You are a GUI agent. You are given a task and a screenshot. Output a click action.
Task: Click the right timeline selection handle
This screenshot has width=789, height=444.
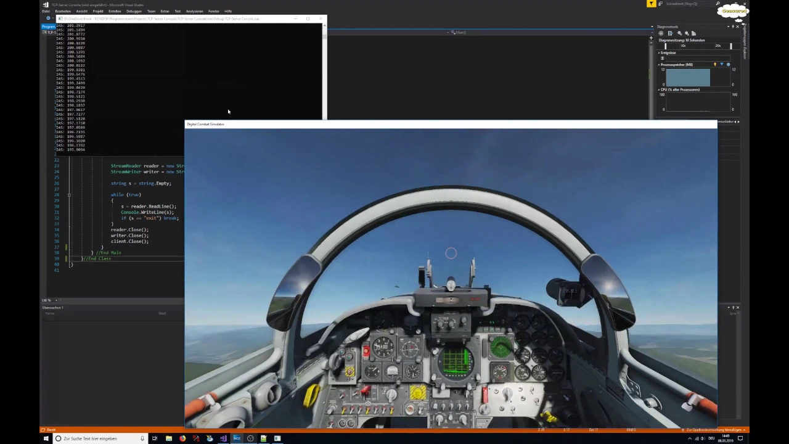coord(731,46)
